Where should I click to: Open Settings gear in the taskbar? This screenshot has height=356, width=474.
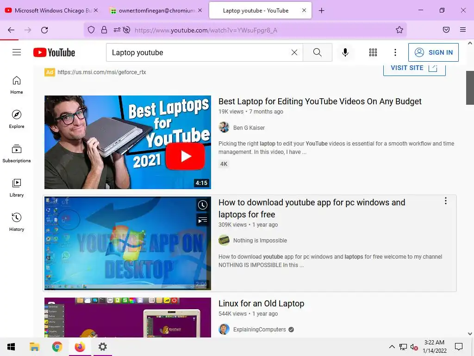pyautogui.click(x=103, y=347)
